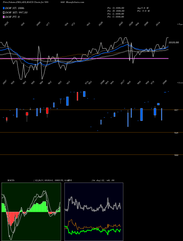Select the 'DOW PT: 0' legend label
This screenshot has width=183, height=241.
[x=12, y=17]
